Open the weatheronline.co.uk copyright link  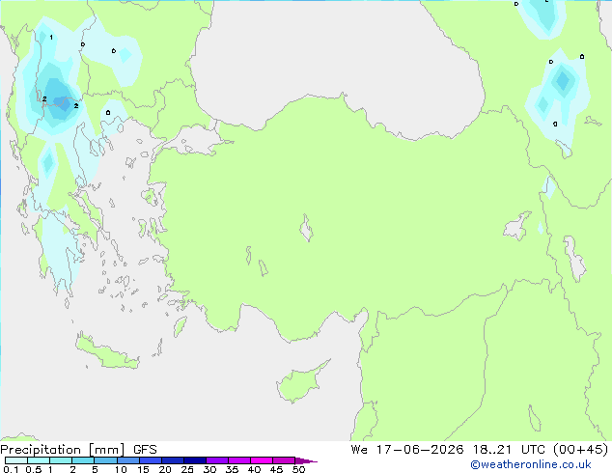[x=531, y=464]
